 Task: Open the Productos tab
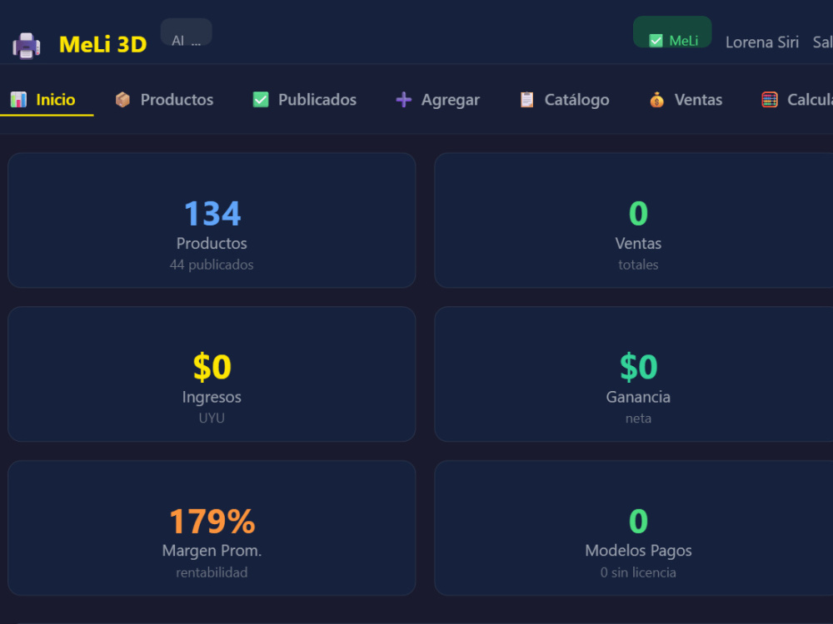click(164, 100)
